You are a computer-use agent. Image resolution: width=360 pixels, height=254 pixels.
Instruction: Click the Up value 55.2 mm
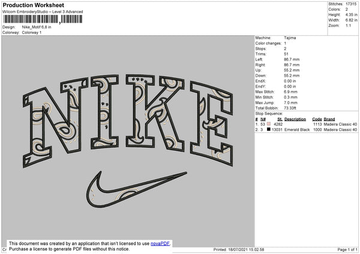pos(292,70)
